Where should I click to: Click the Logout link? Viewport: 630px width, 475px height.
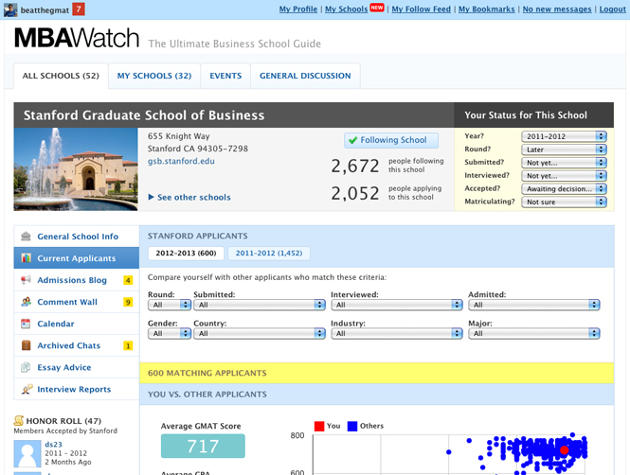point(612,9)
